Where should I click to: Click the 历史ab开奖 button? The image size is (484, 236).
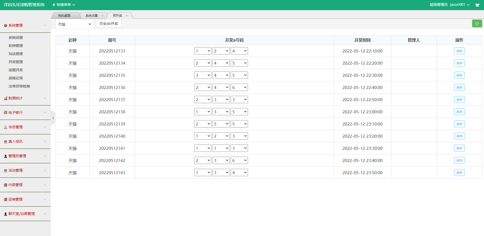(x=109, y=24)
